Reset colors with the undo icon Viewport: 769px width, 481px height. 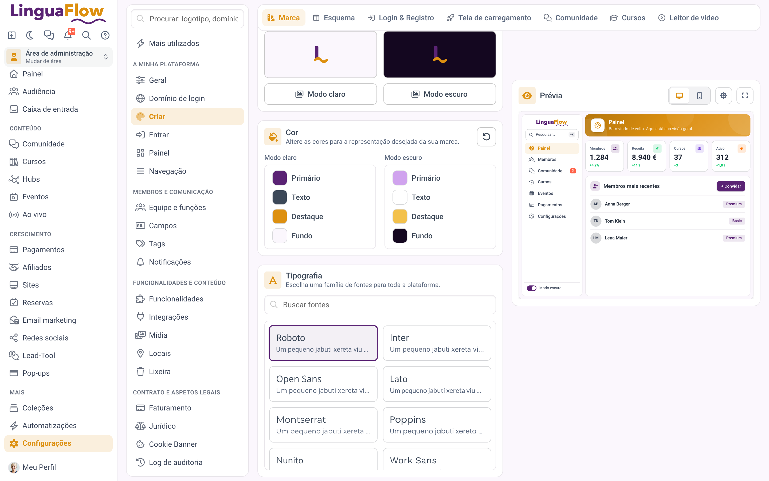click(x=486, y=137)
